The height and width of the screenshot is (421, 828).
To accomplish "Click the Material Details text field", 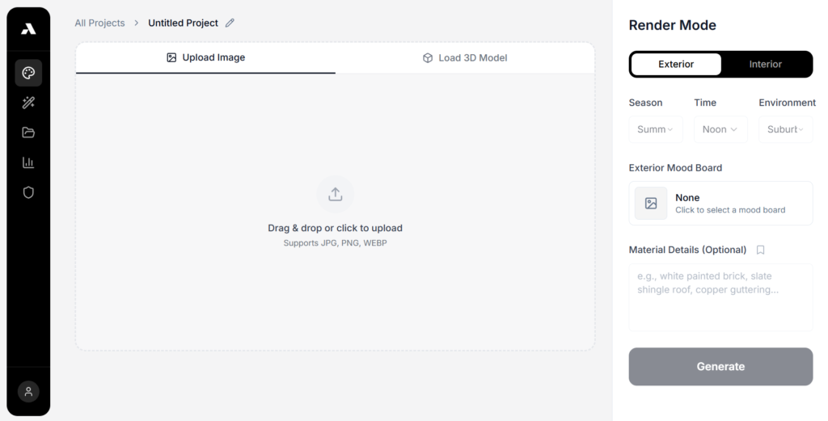I will 720,297.
